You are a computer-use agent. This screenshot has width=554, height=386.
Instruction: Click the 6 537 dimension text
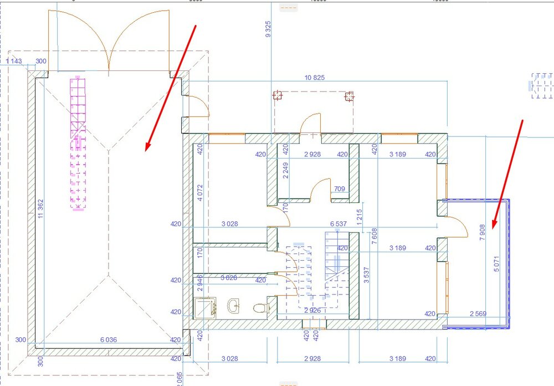(x=338, y=224)
